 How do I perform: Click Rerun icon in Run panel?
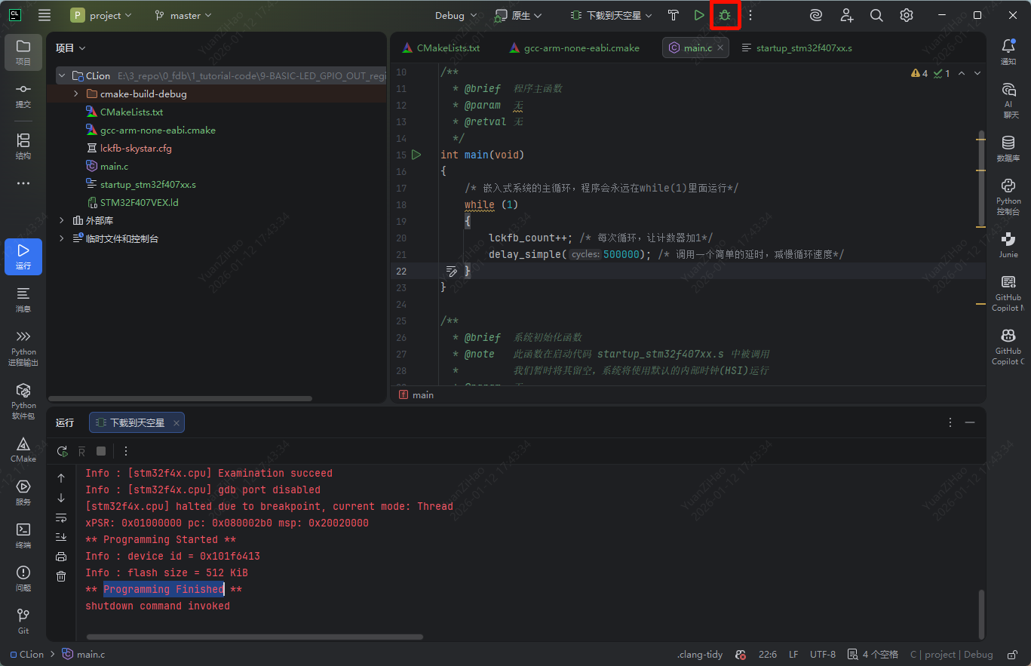62,451
